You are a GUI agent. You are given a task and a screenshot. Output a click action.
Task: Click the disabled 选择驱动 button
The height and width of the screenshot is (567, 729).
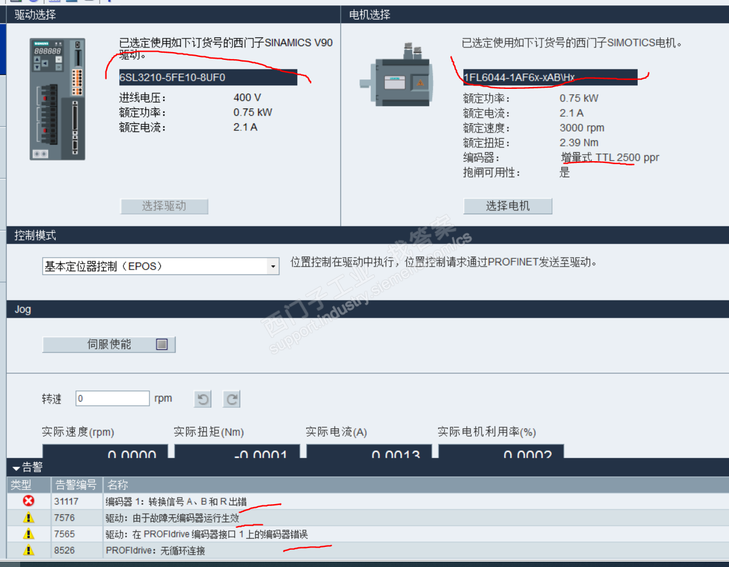coord(164,206)
